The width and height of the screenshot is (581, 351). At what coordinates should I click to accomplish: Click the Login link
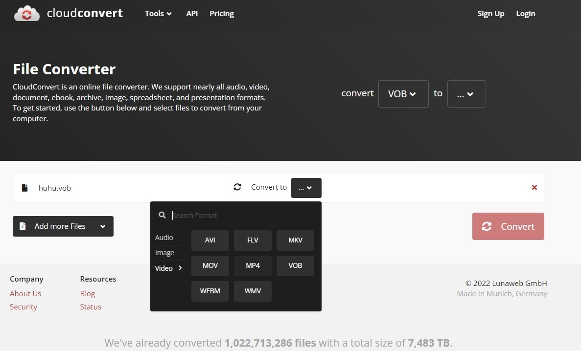[525, 14]
